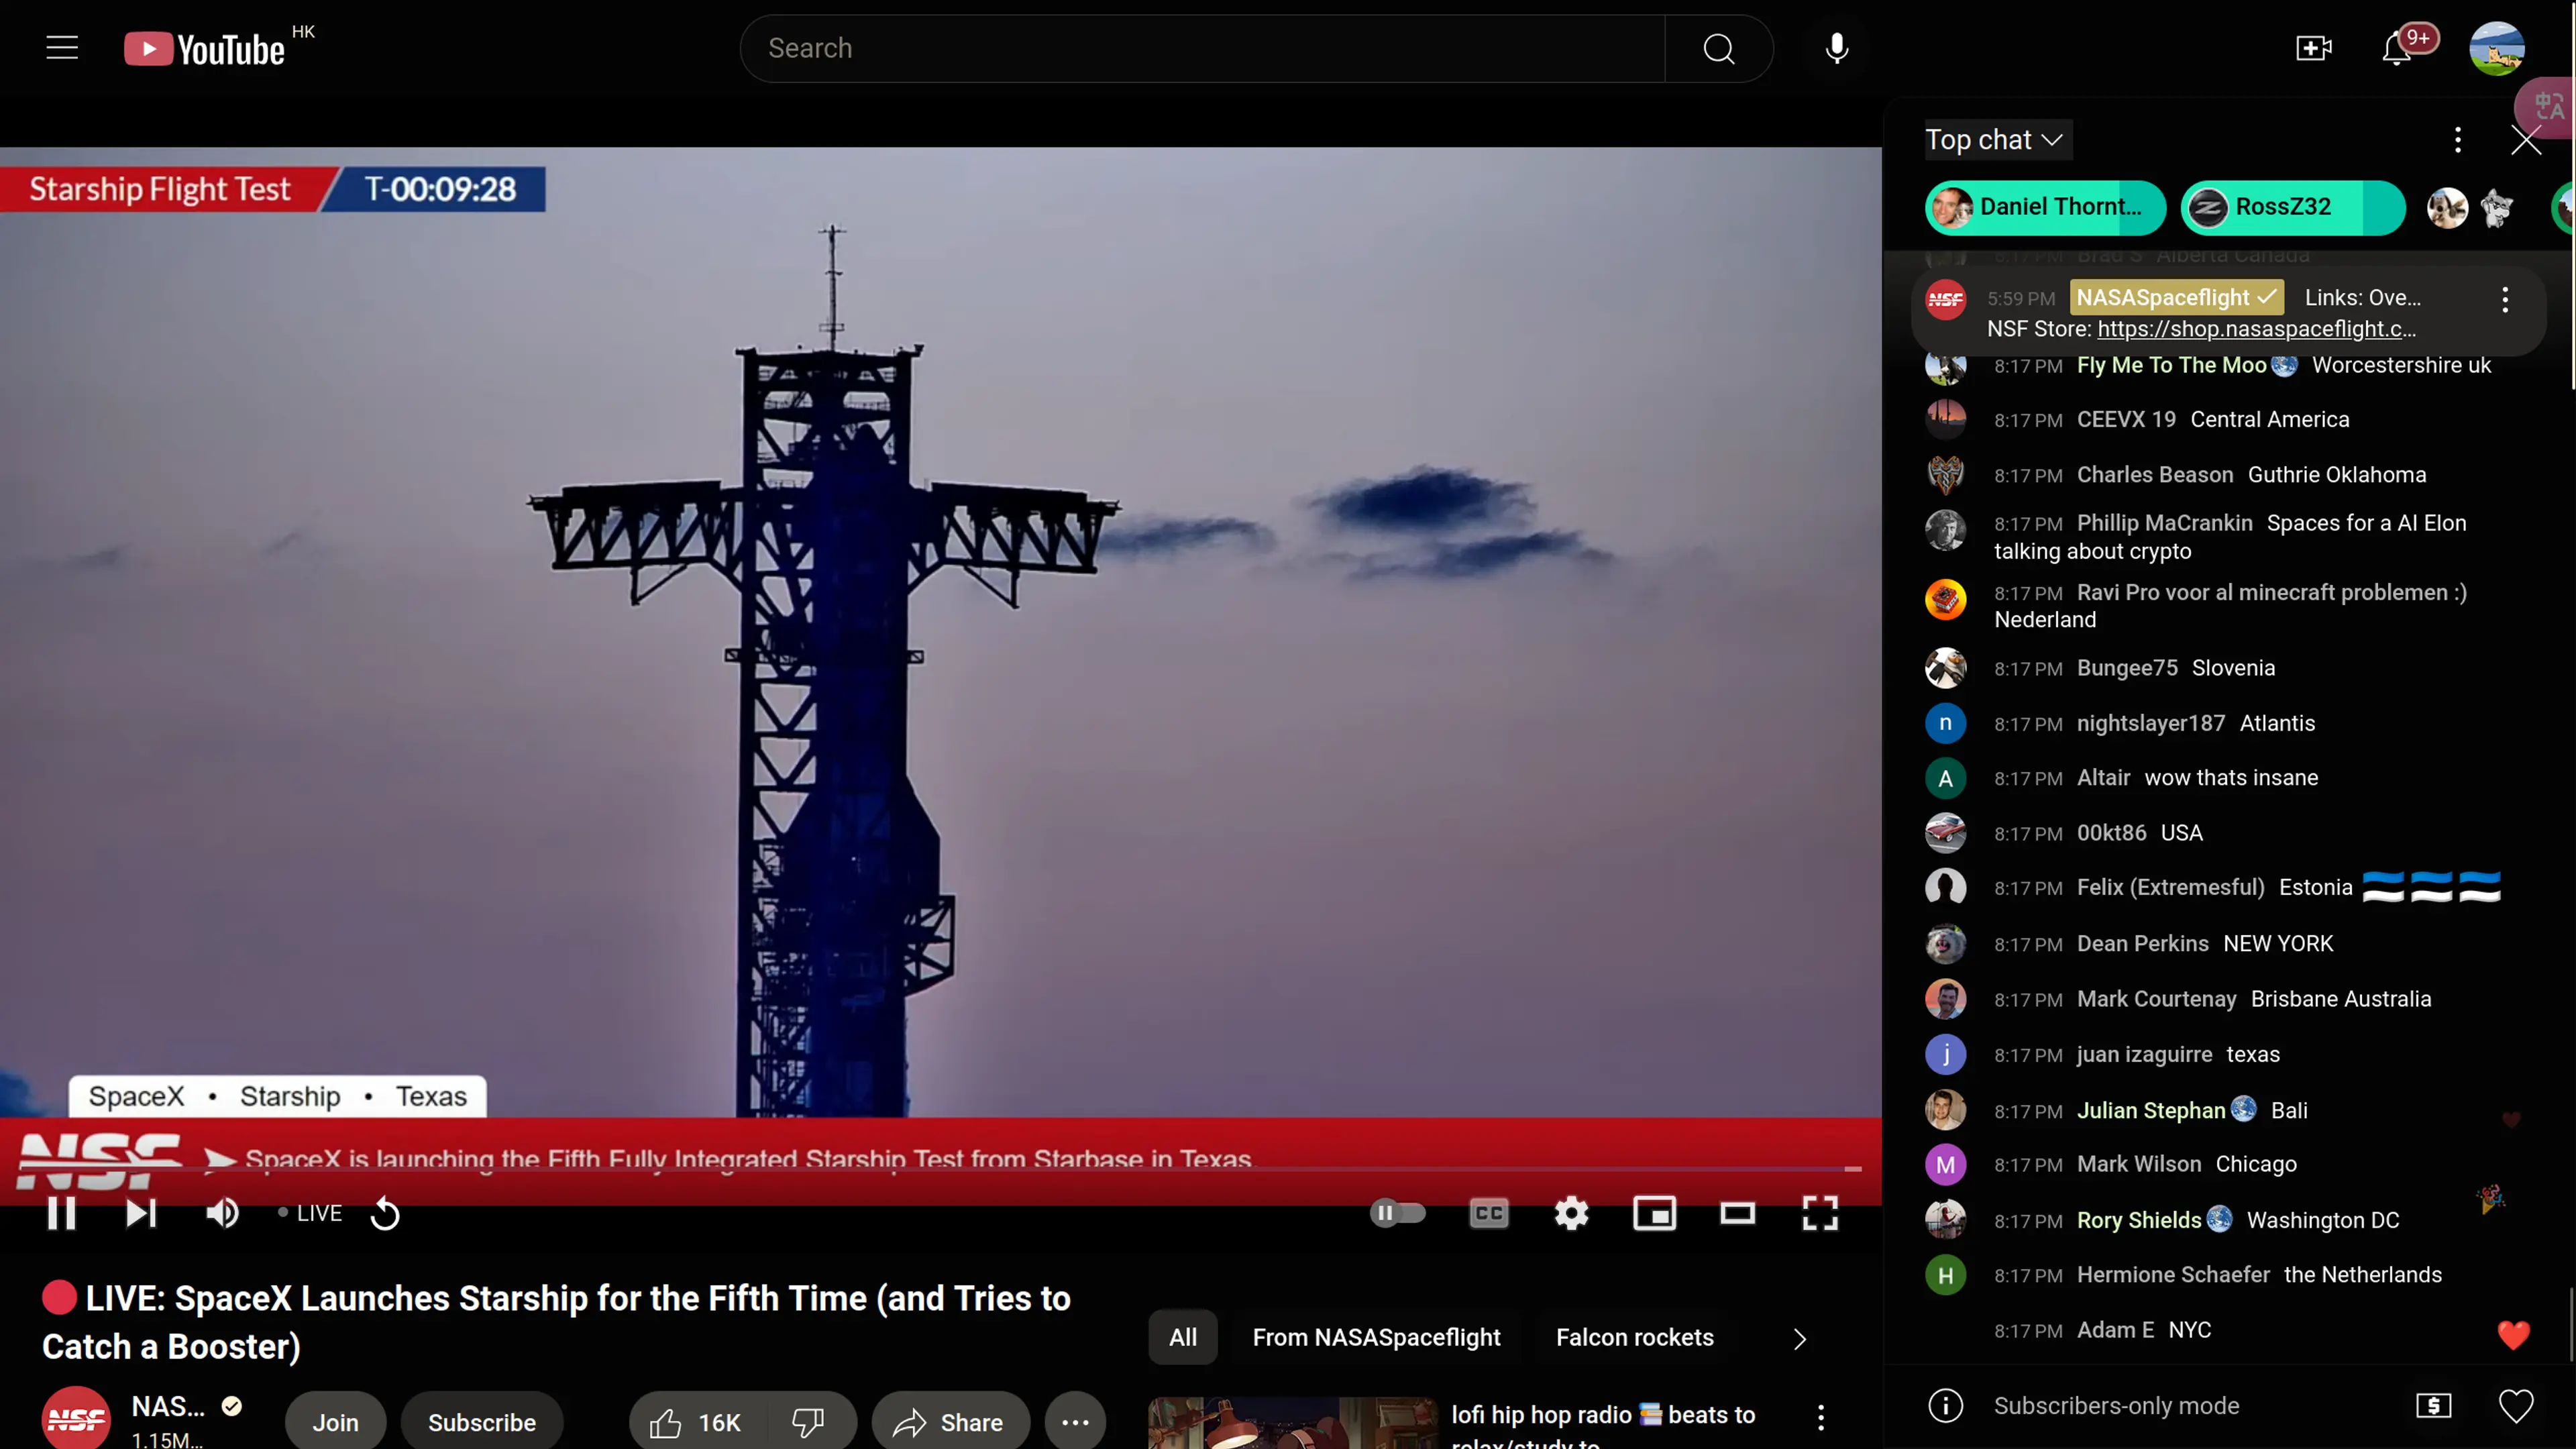Dislike the video

pyautogui.click(x=808, y=1422)
